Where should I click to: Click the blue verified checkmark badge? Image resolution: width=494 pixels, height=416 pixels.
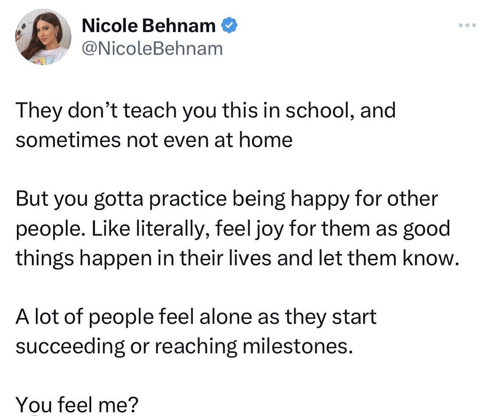click(229, 26)
